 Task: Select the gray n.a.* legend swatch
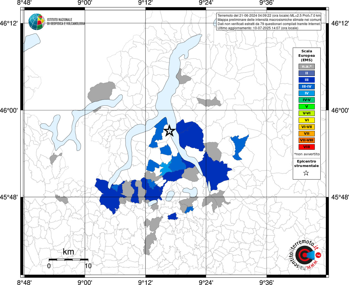tap(306, 67)
